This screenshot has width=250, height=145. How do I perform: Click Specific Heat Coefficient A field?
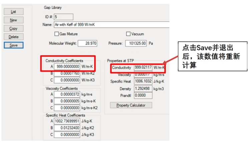pyautogui.click(x=67, y=121)
